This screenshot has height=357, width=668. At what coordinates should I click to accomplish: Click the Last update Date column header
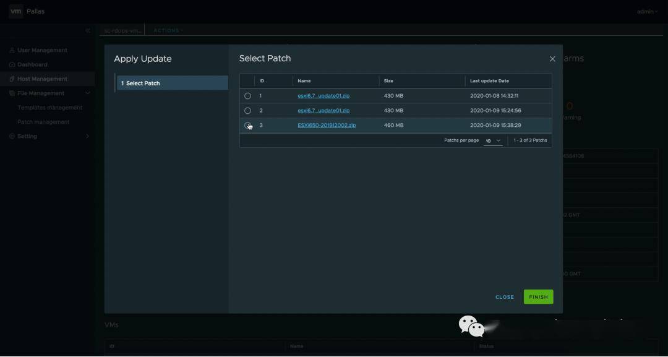(489, 81)
